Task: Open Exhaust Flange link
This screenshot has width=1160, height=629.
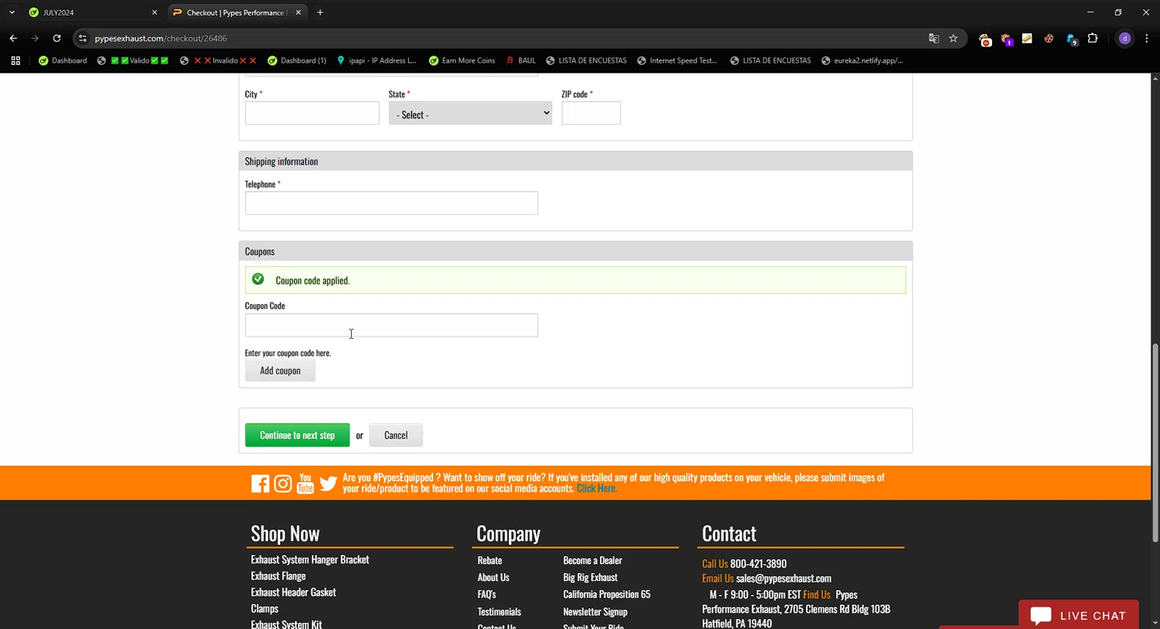Action: pos(278,576)
